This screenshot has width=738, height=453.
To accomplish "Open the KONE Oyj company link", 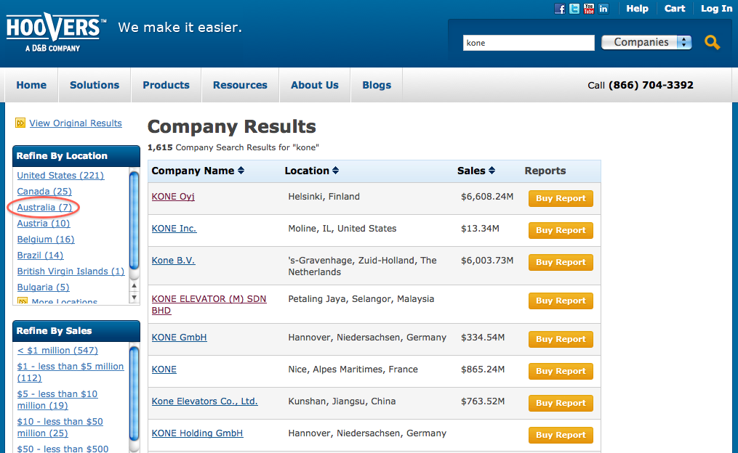I will (173, 197).
